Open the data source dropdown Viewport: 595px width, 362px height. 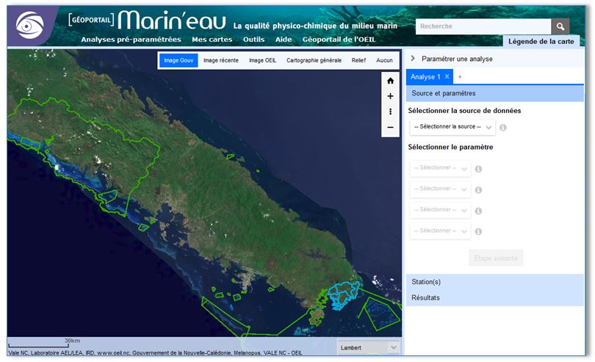452,127
